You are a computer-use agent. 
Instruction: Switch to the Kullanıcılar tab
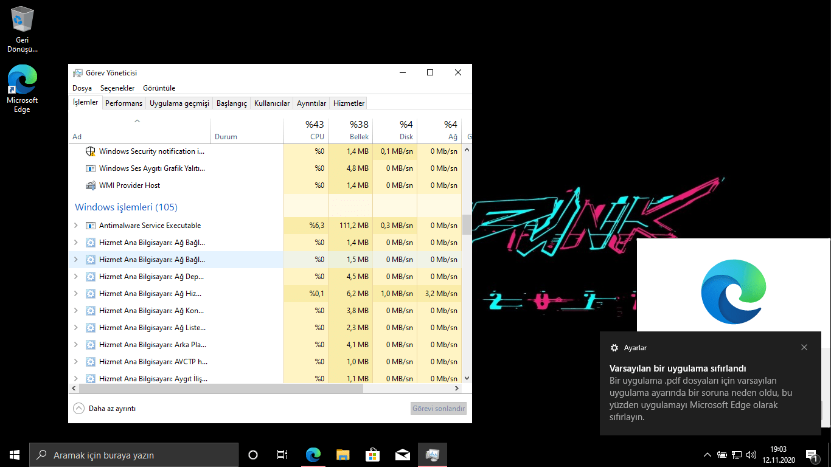tap(272, 103)
